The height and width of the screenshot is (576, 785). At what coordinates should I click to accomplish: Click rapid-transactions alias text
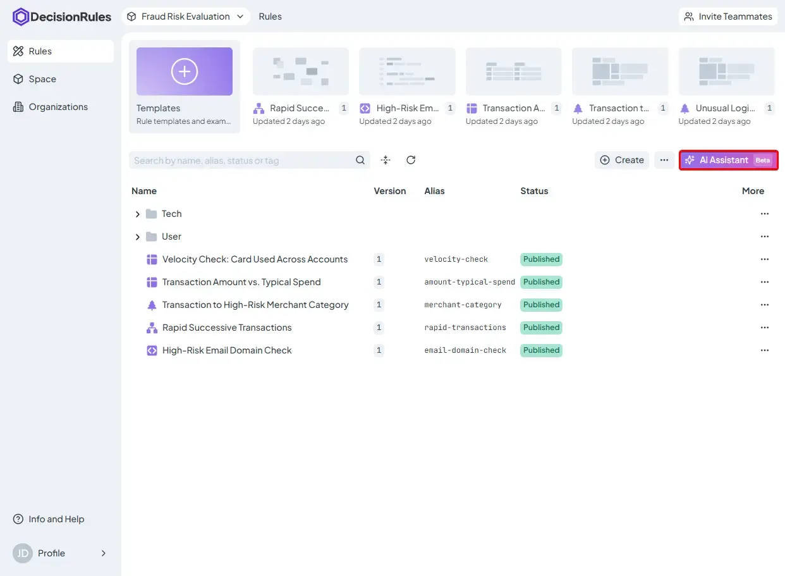[x=465, y=328]
